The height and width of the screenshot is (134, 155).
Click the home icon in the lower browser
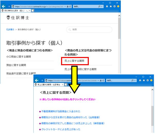point(140,80)
